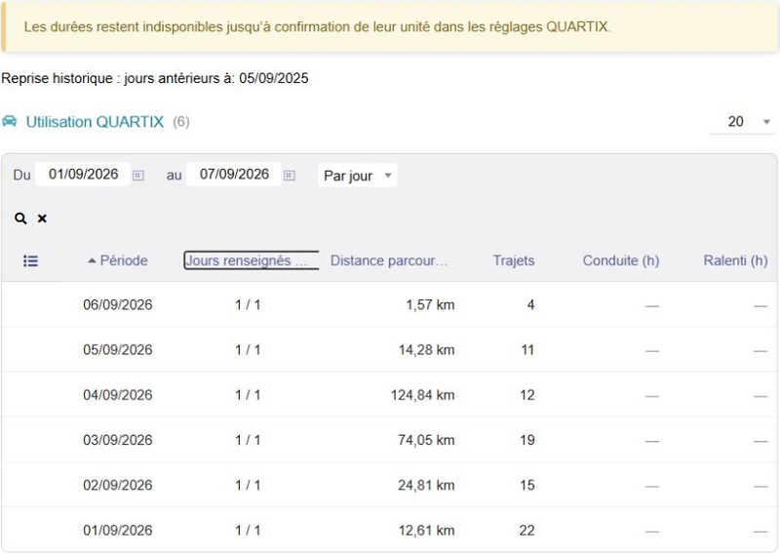Sort by the Conduite (h) column header
This screenshot has height=555, width=780.
(x=621, y=260)
